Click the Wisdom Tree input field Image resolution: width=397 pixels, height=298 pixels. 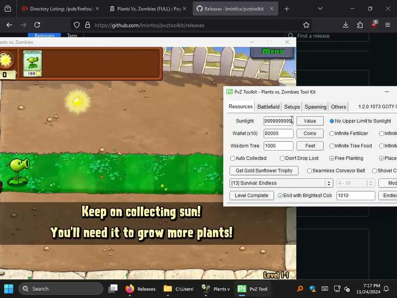coord(278,146)
